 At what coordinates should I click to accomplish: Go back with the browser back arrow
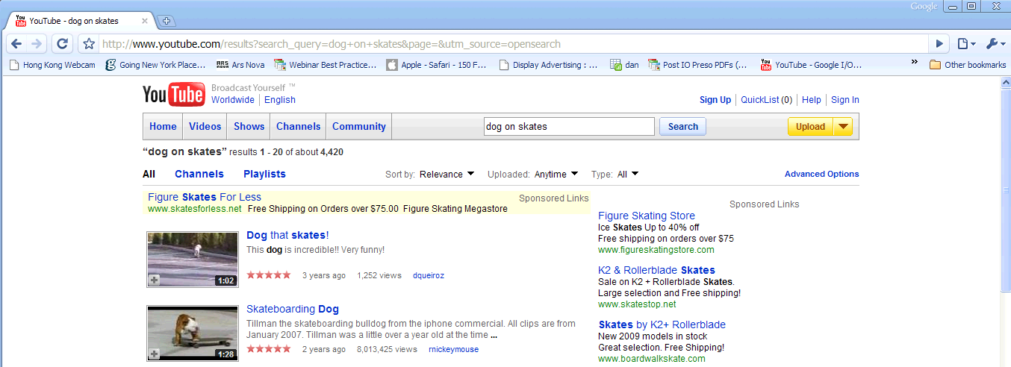pyautogui.click(x=16, y=44)
